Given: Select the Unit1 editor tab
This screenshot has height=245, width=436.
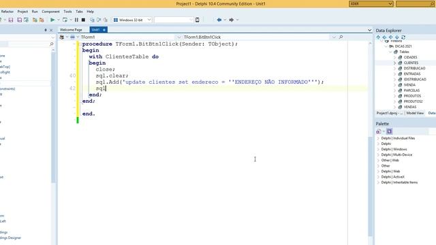Looking at the screenshot, I should [x=98, y=30].
